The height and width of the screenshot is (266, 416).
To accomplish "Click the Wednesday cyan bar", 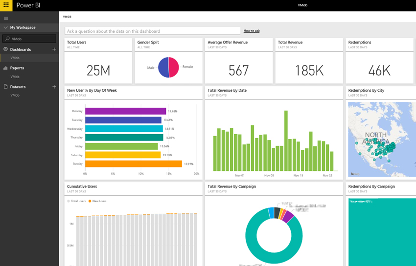I will coord(124,129).
